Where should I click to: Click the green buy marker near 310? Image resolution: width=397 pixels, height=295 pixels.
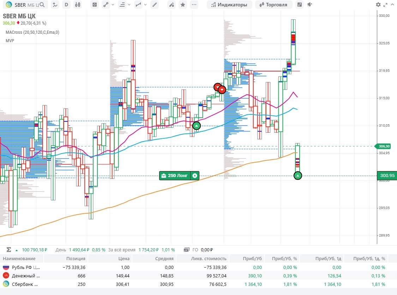point(197,126)
